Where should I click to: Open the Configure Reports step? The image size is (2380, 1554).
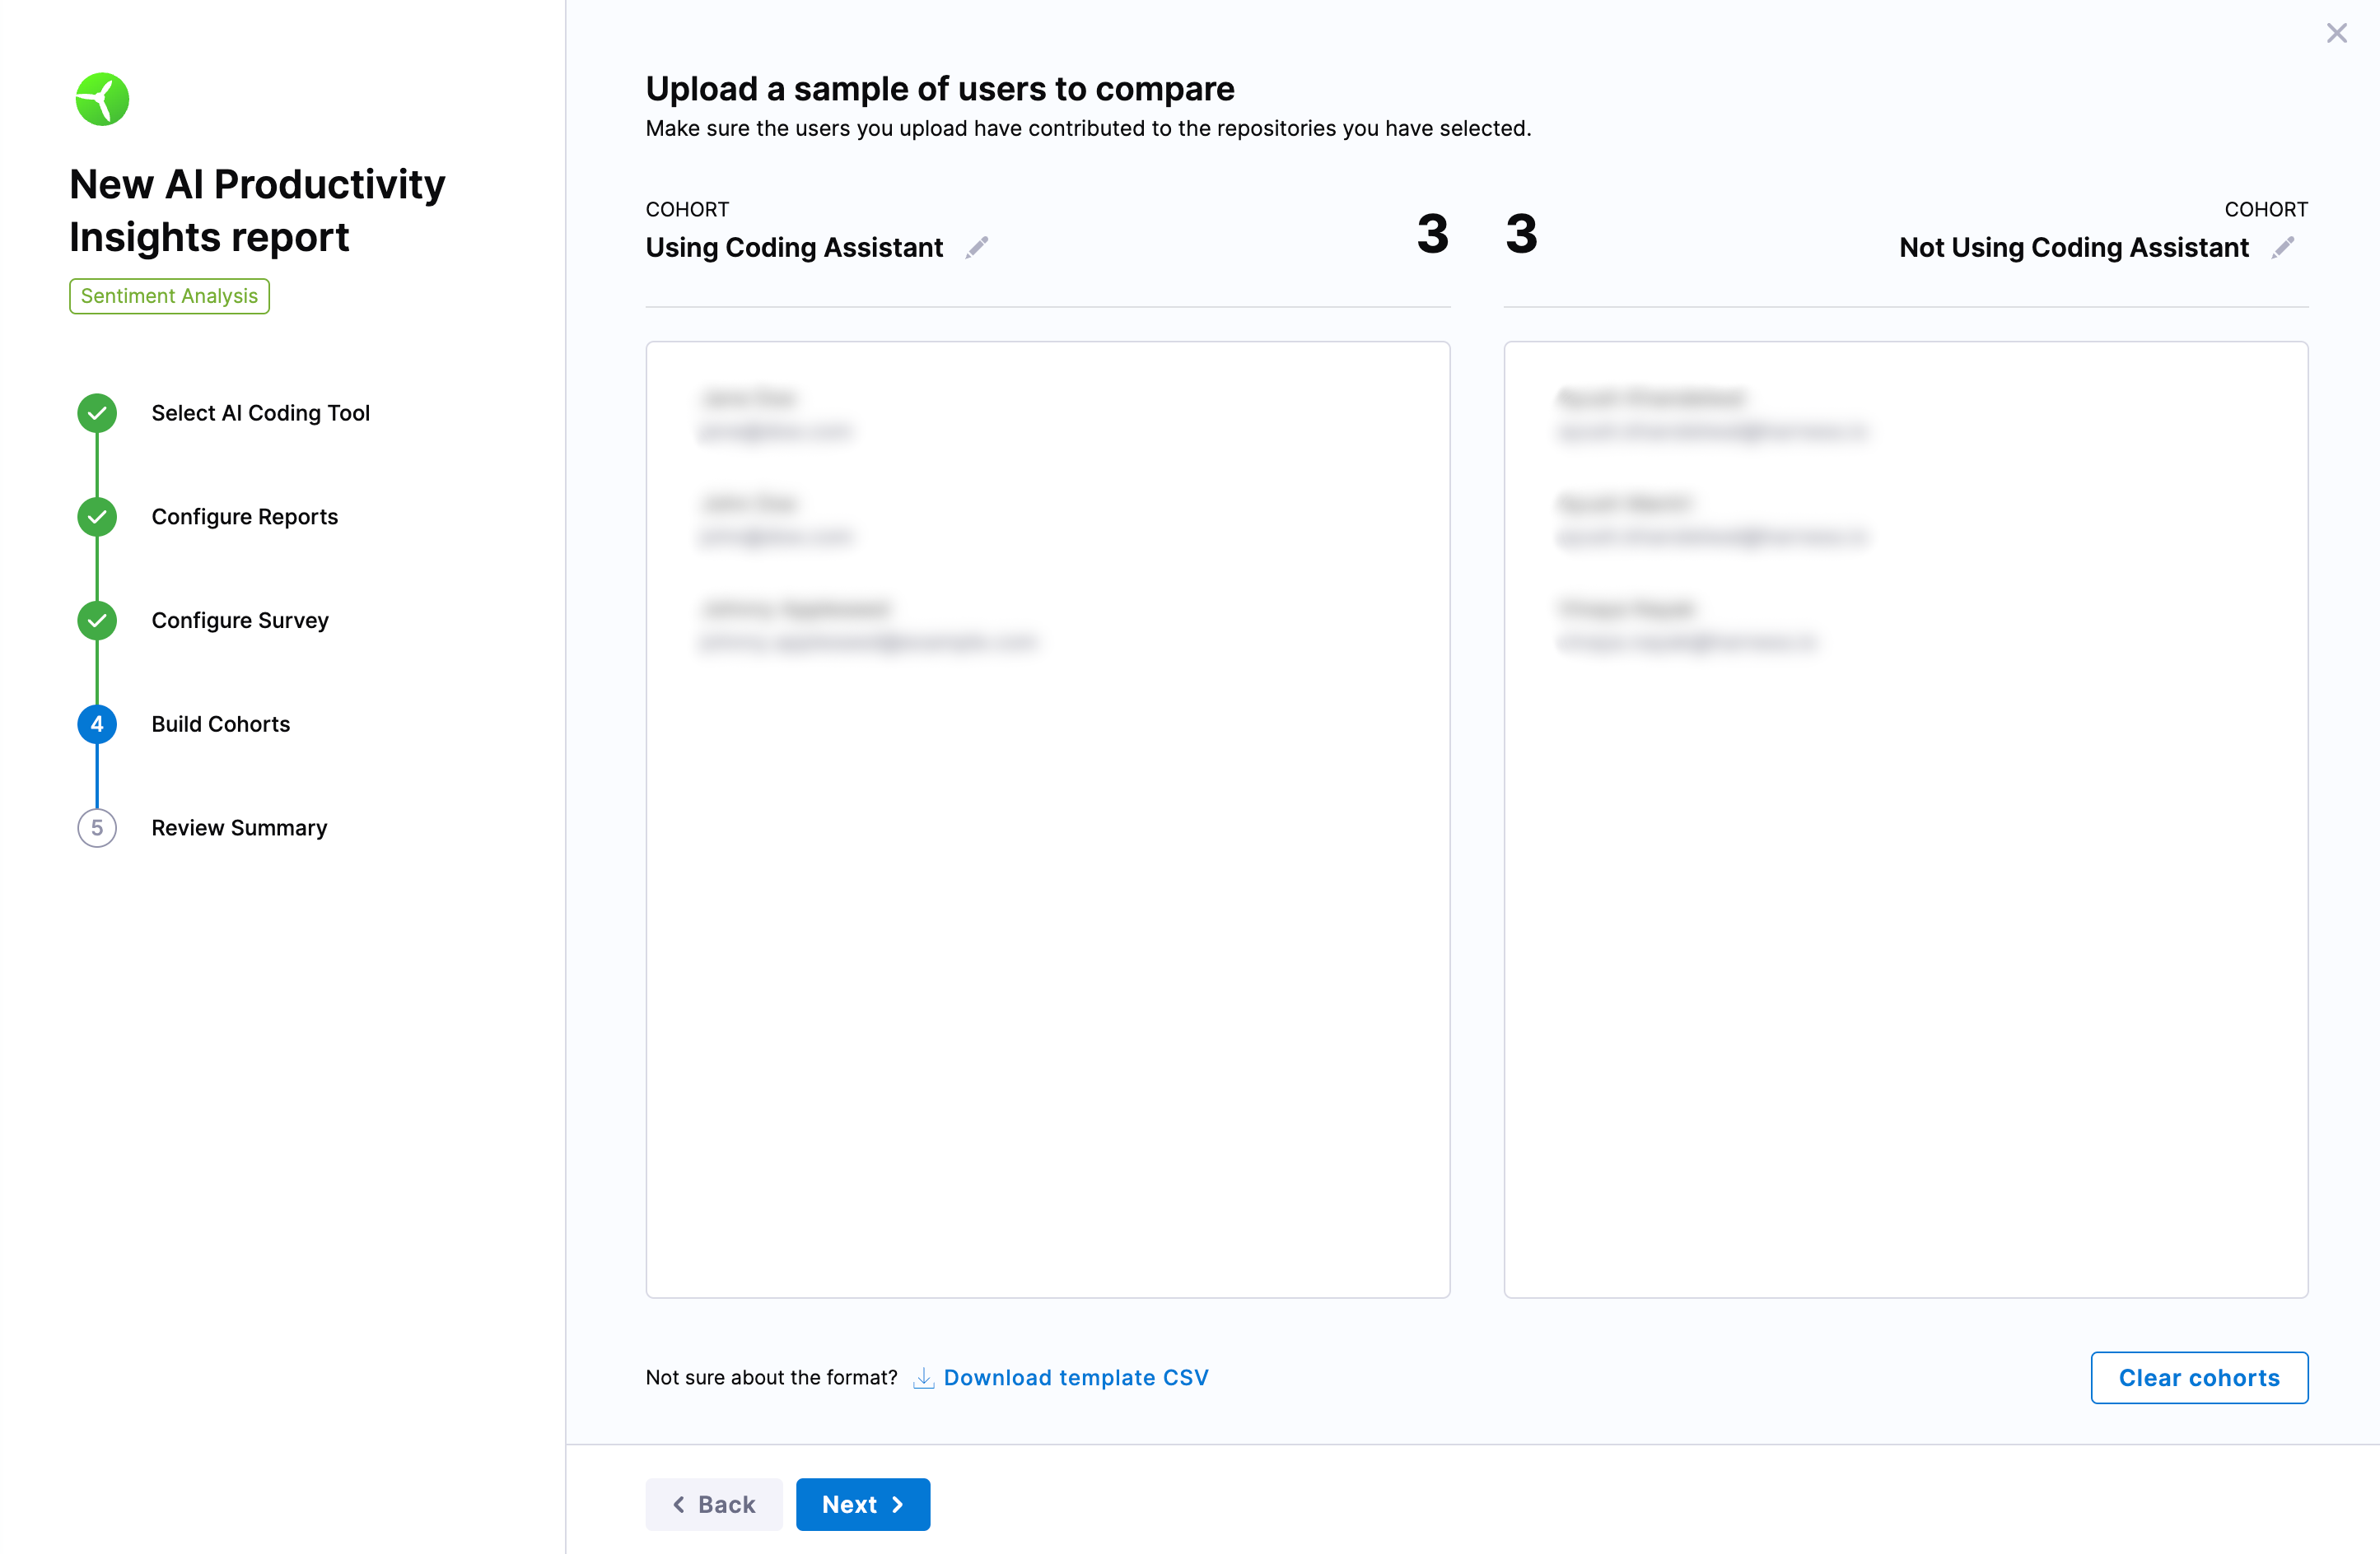coord(244,517)
